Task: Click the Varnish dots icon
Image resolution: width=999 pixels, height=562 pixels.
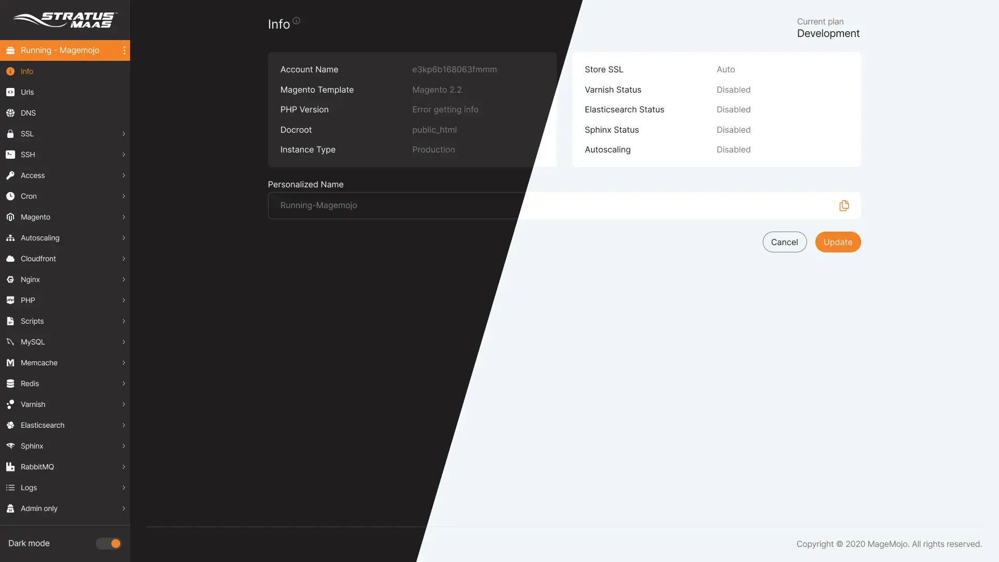Action: tap(10, 404)
